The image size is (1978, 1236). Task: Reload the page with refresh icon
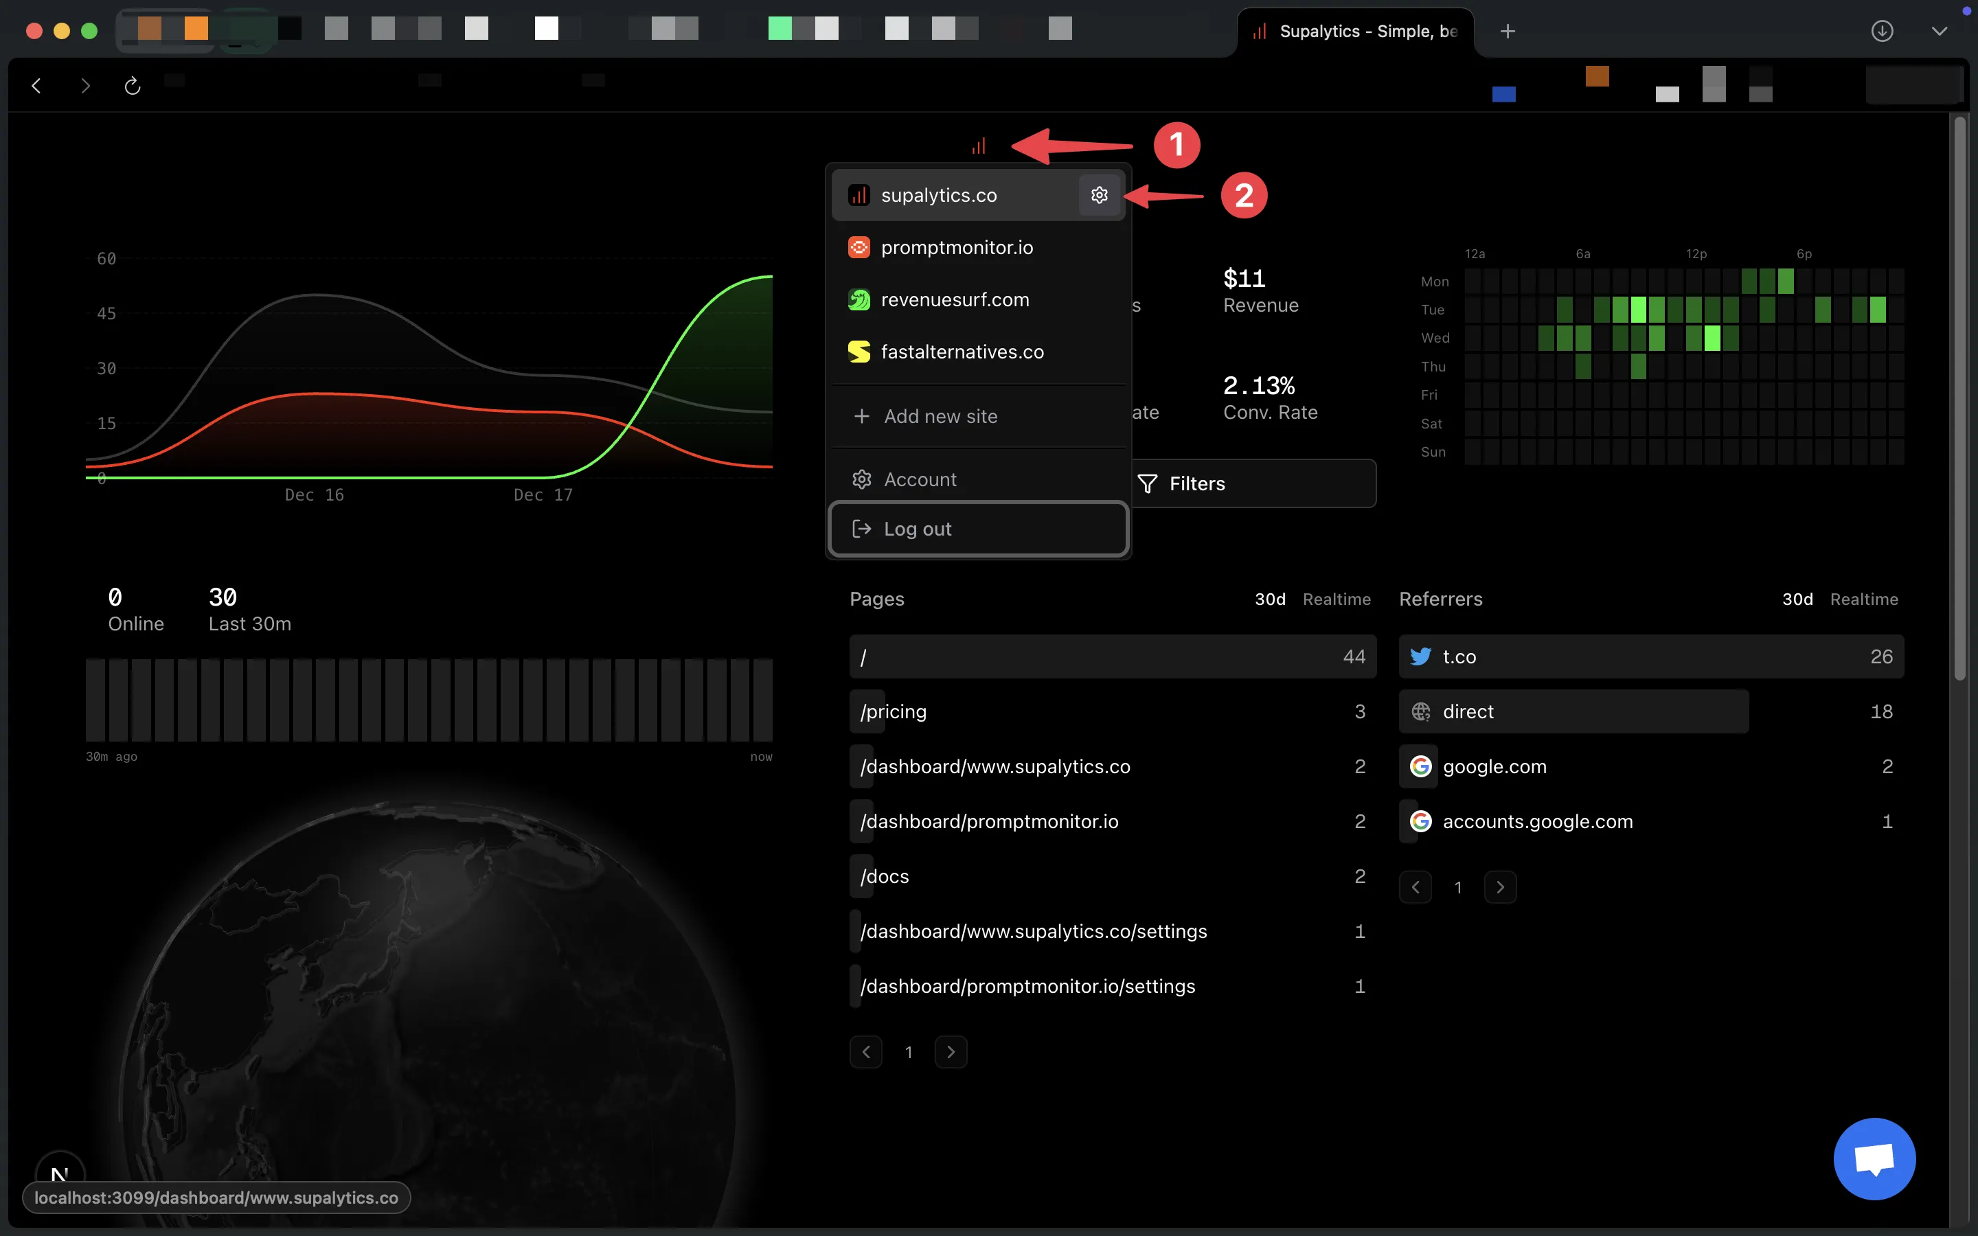click(133, 86)
